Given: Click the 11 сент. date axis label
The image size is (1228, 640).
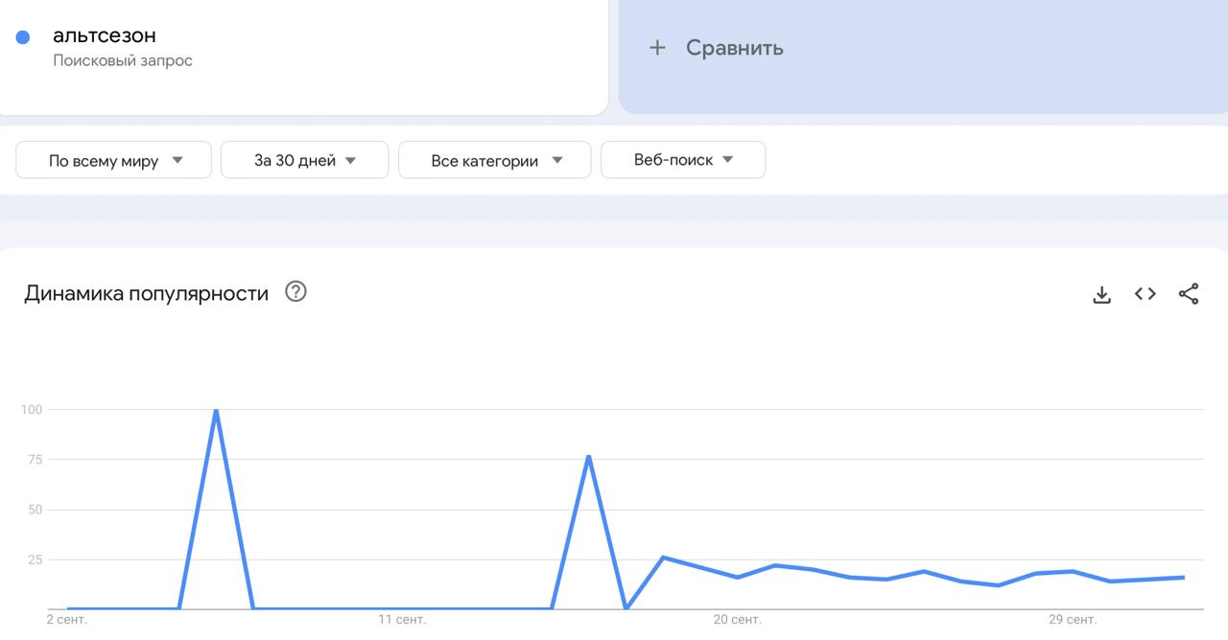Looking at the screenshot, I should (x=402, y=620).
